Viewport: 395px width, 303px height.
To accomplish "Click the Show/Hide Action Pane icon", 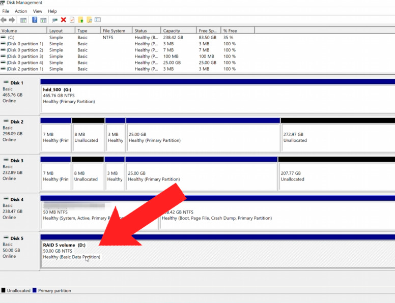I will (43, 20).
